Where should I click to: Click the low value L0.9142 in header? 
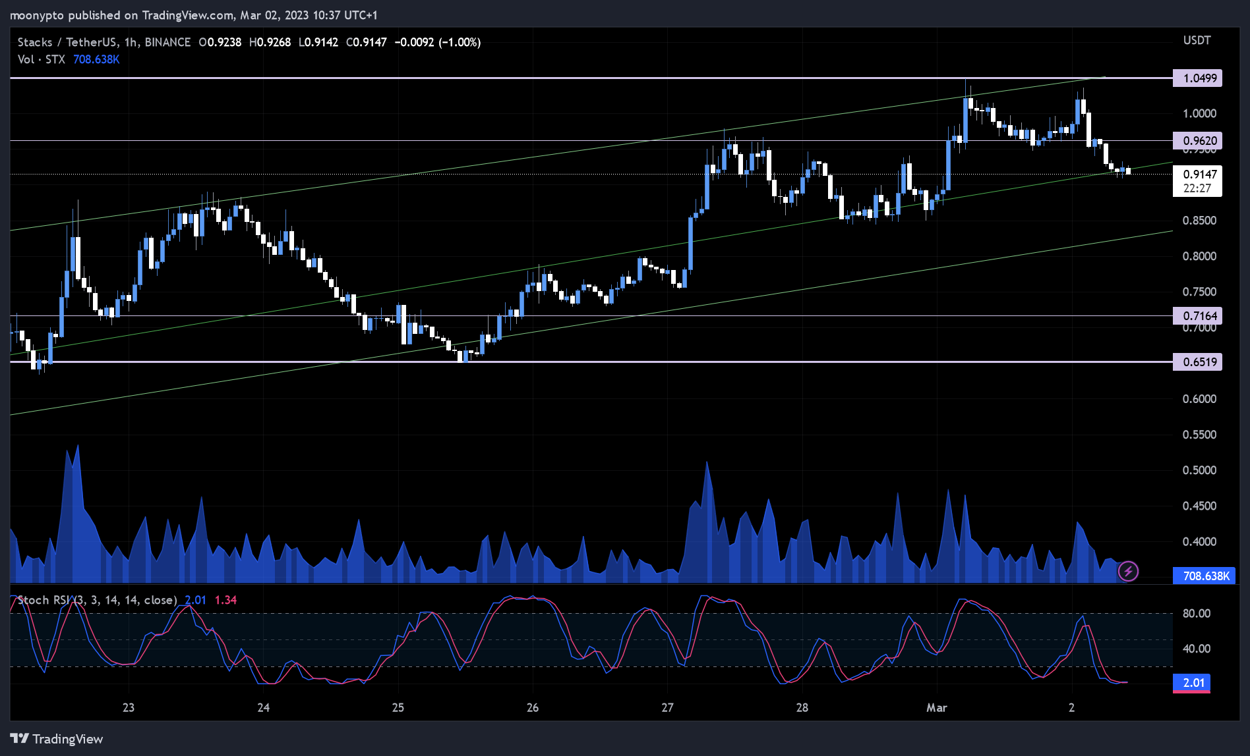(318, 42)
